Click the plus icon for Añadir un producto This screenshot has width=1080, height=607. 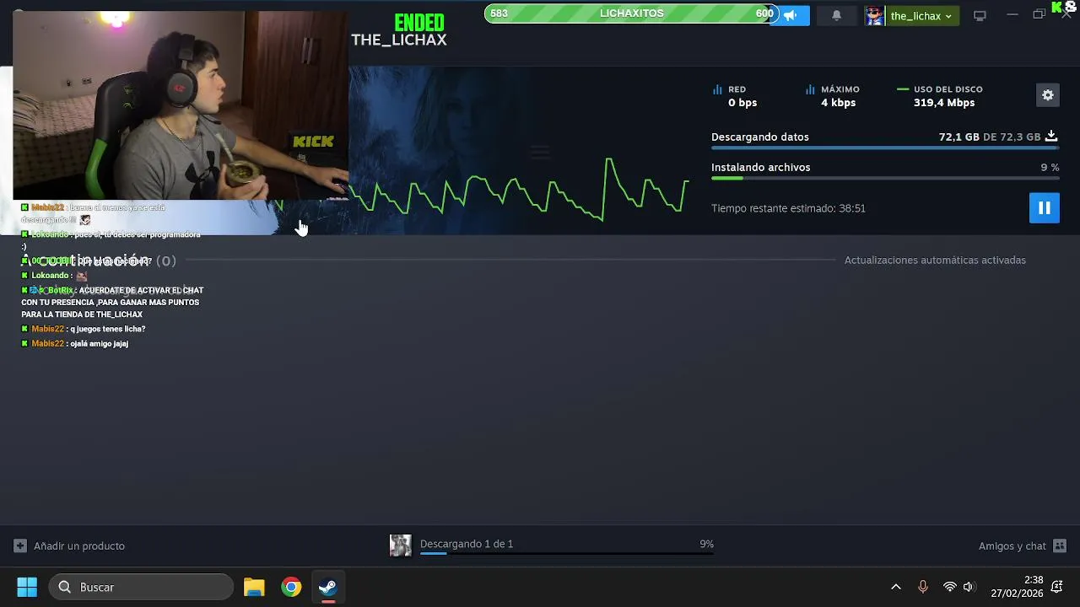20,545
